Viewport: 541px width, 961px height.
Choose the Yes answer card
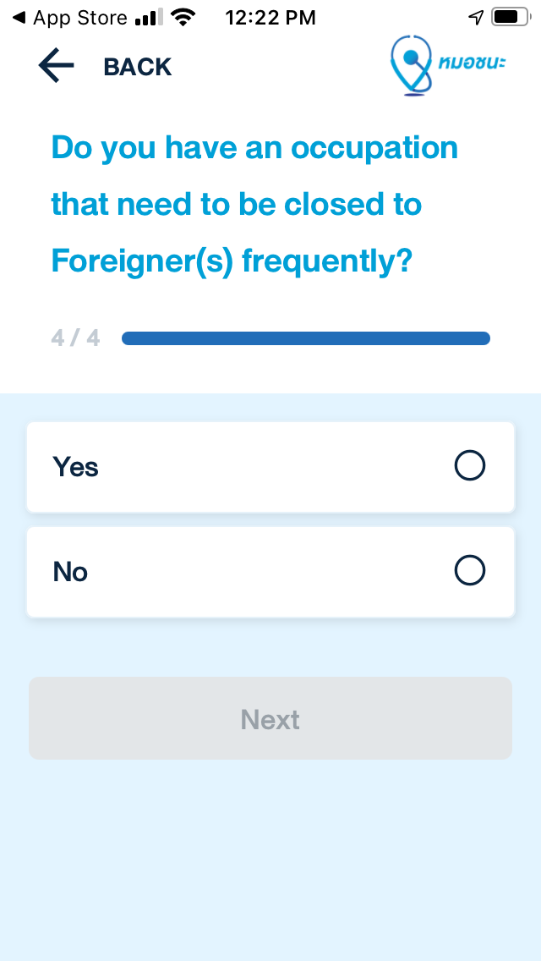tap(270, 467)
